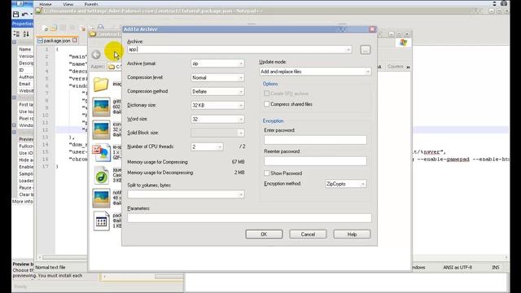The image size is (521, 293).
Task: Enable the Show Password checkbox
Action: pos(266,173)
